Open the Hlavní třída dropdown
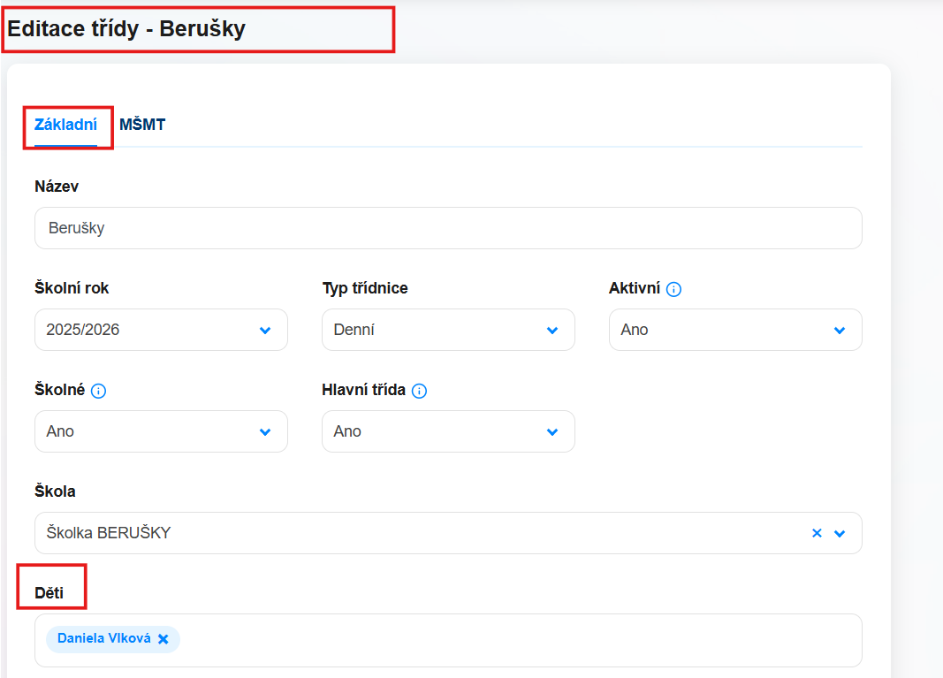The image size is (943, 678). 448,431
